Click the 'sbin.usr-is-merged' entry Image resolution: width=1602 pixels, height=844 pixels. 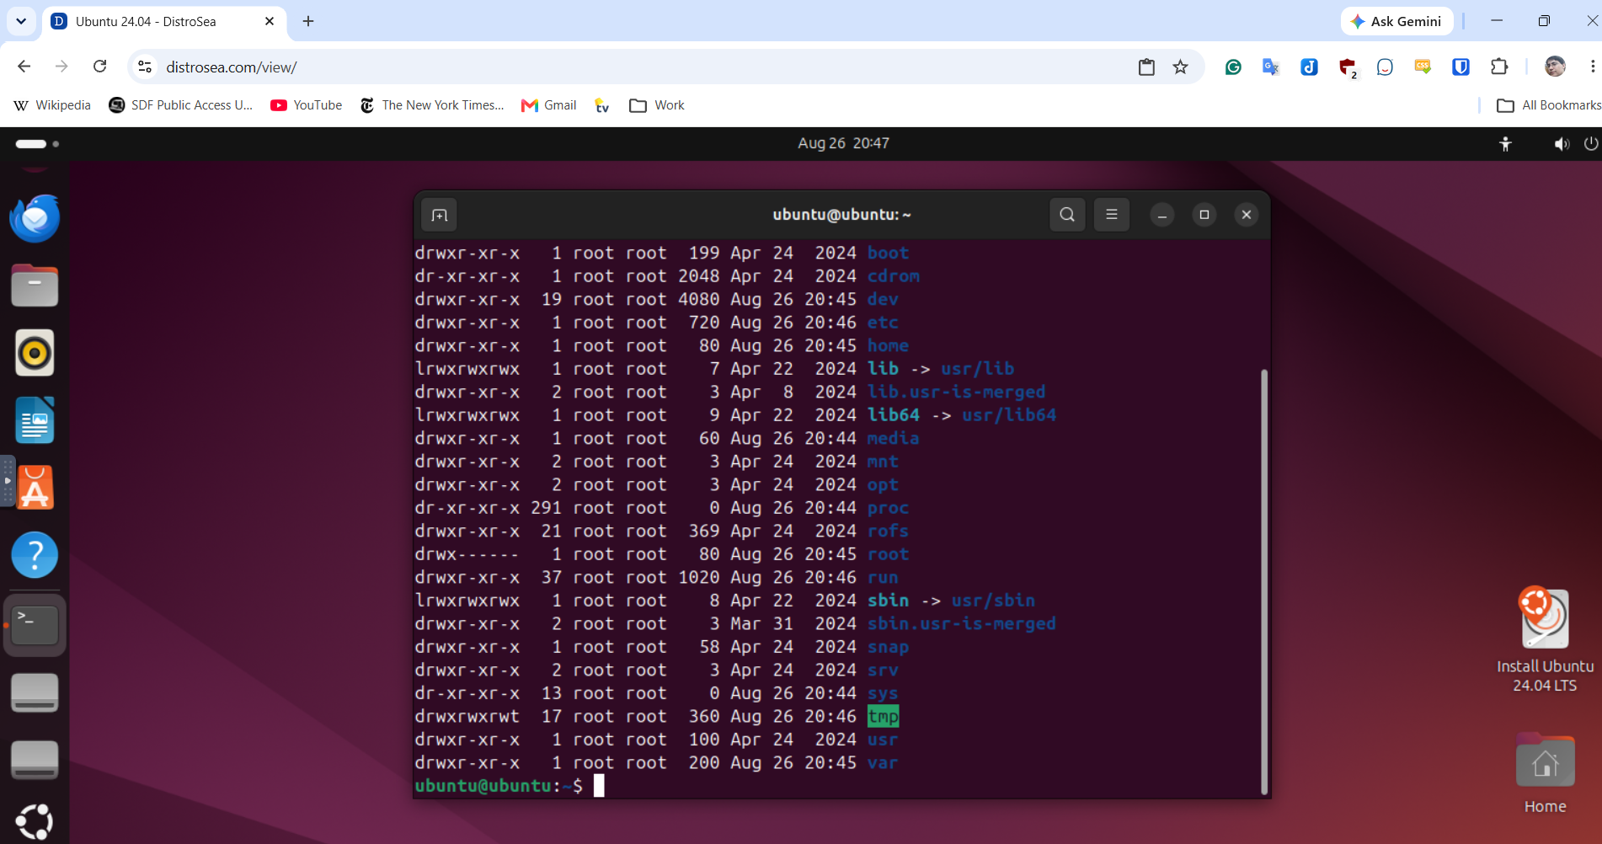[961, 623]
